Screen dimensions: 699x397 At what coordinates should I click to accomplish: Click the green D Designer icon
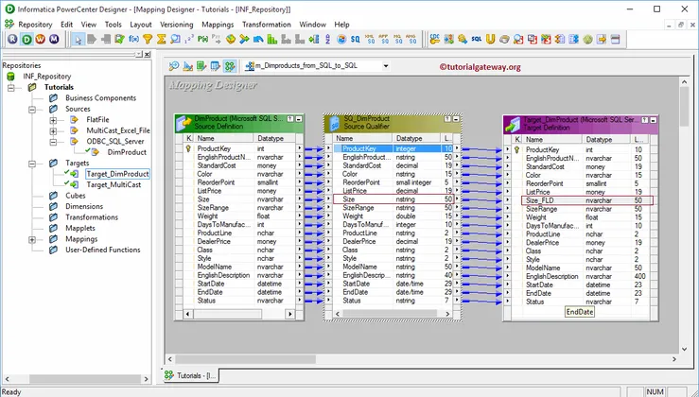pyautogui.click(x=26, y=39)
